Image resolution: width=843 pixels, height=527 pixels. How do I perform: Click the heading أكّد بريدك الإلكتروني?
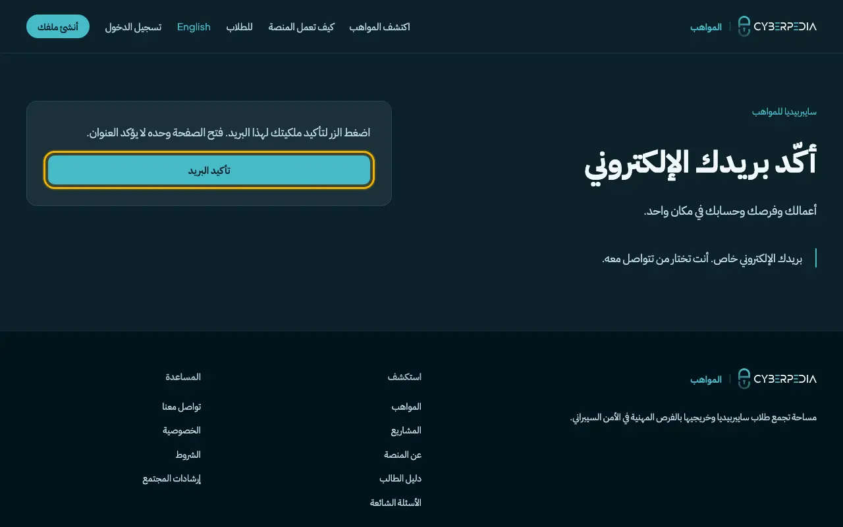701,163
